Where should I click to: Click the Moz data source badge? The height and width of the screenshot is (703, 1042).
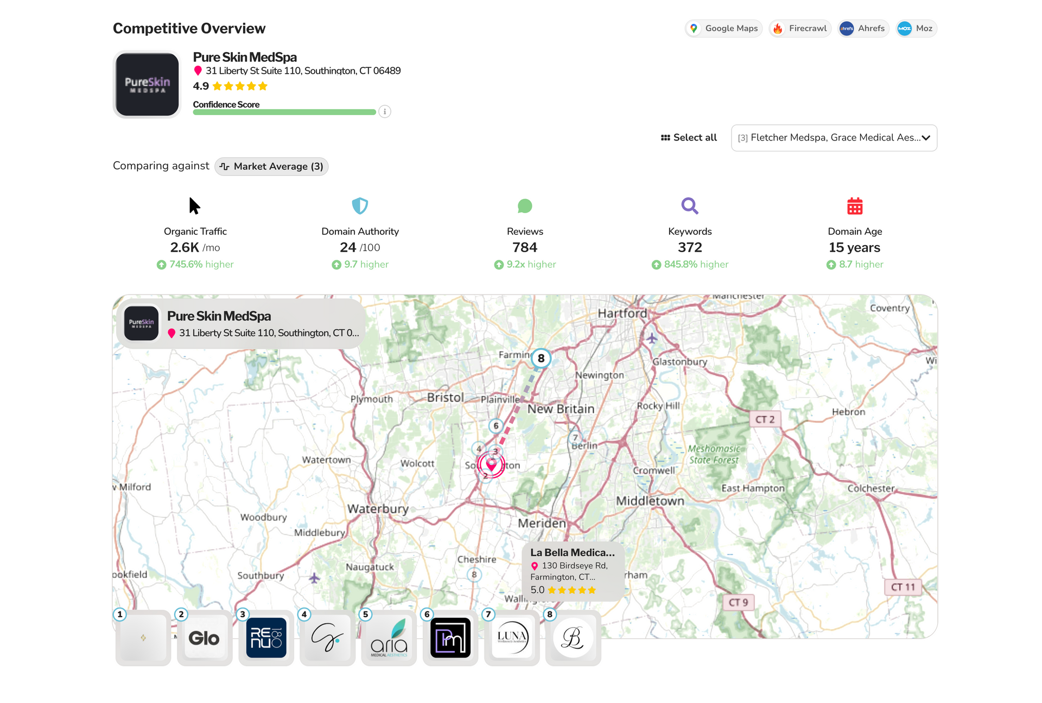tap(916, 28)
